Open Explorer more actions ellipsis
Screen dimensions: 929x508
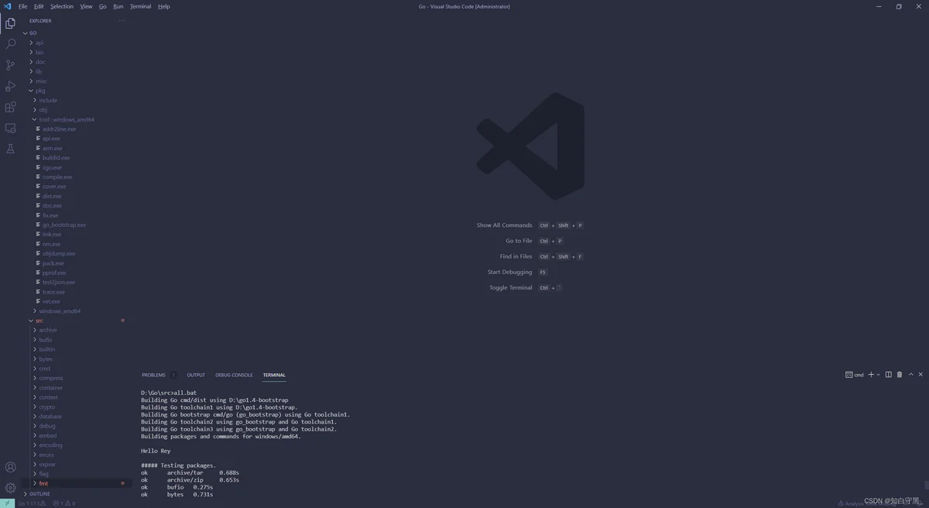click(122, 21)
